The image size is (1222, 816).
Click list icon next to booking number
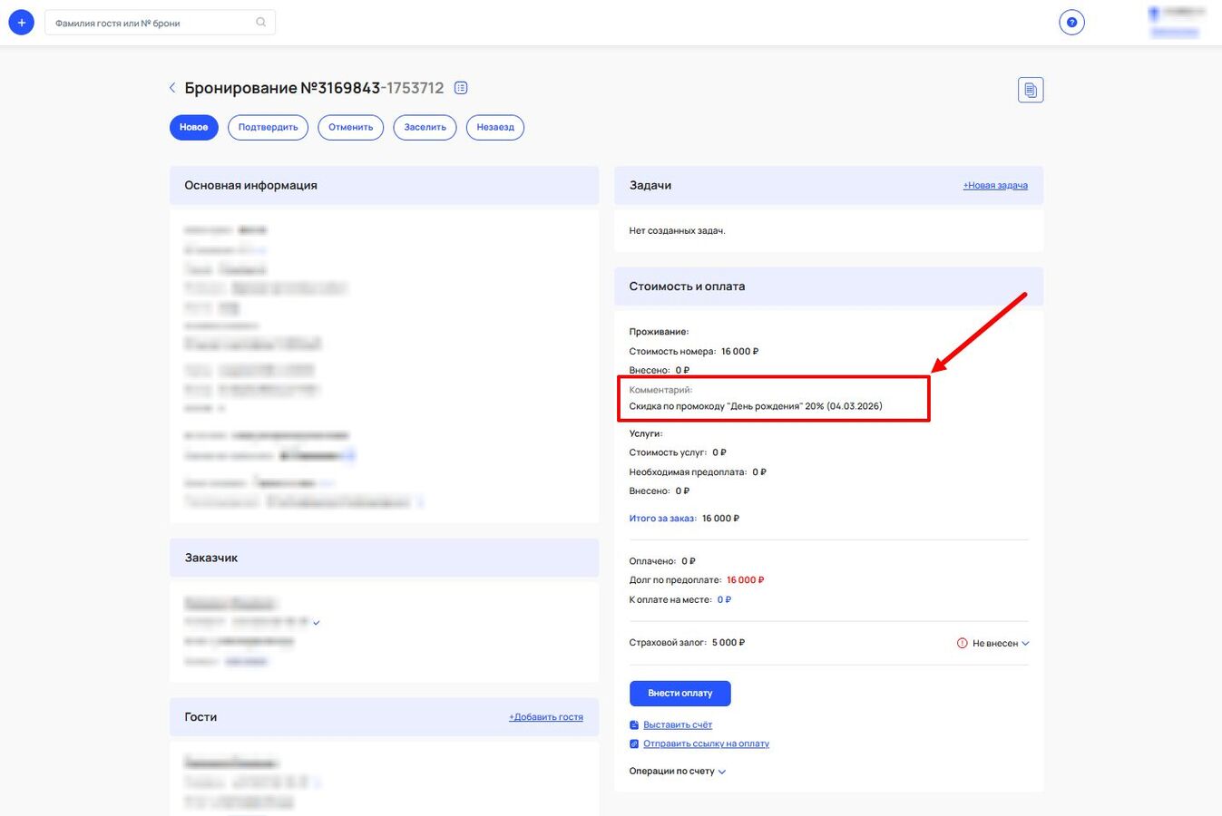click(461, 88)
